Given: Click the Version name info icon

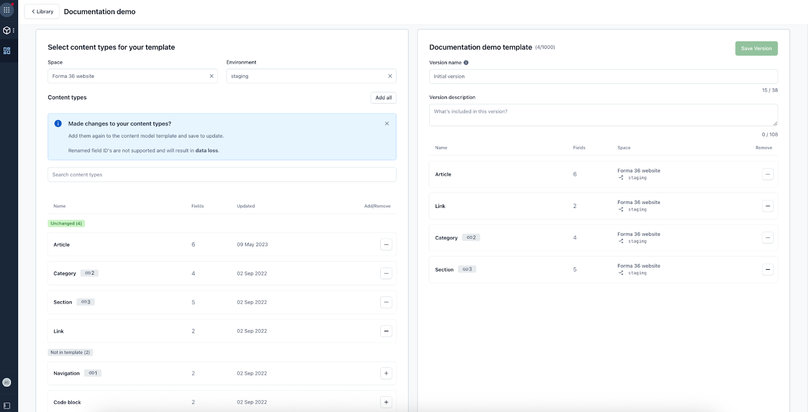Looking at the screenshot, I should 466,63.
